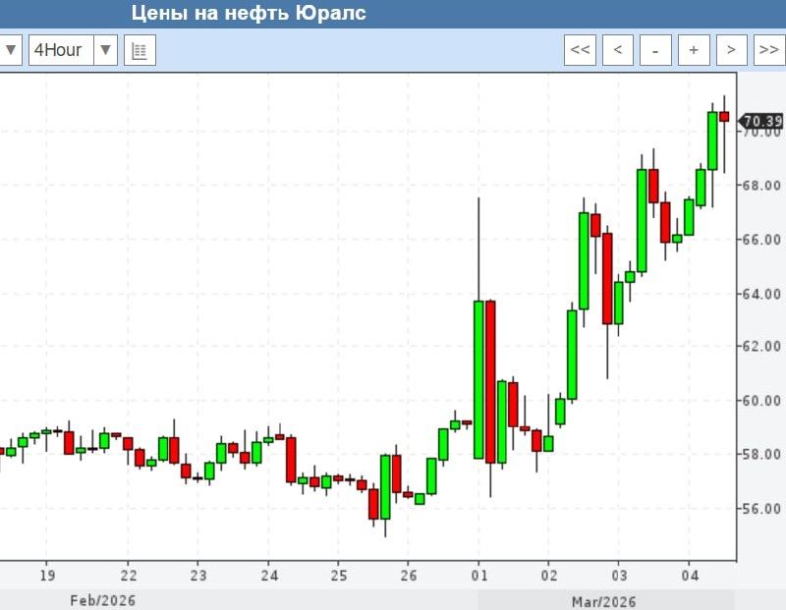786x610 pixels.
Task: Click the date label 03 on axis
Action: click(619, 576)
